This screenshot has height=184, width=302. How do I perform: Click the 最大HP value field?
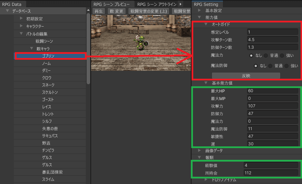[x=272, y=91]
